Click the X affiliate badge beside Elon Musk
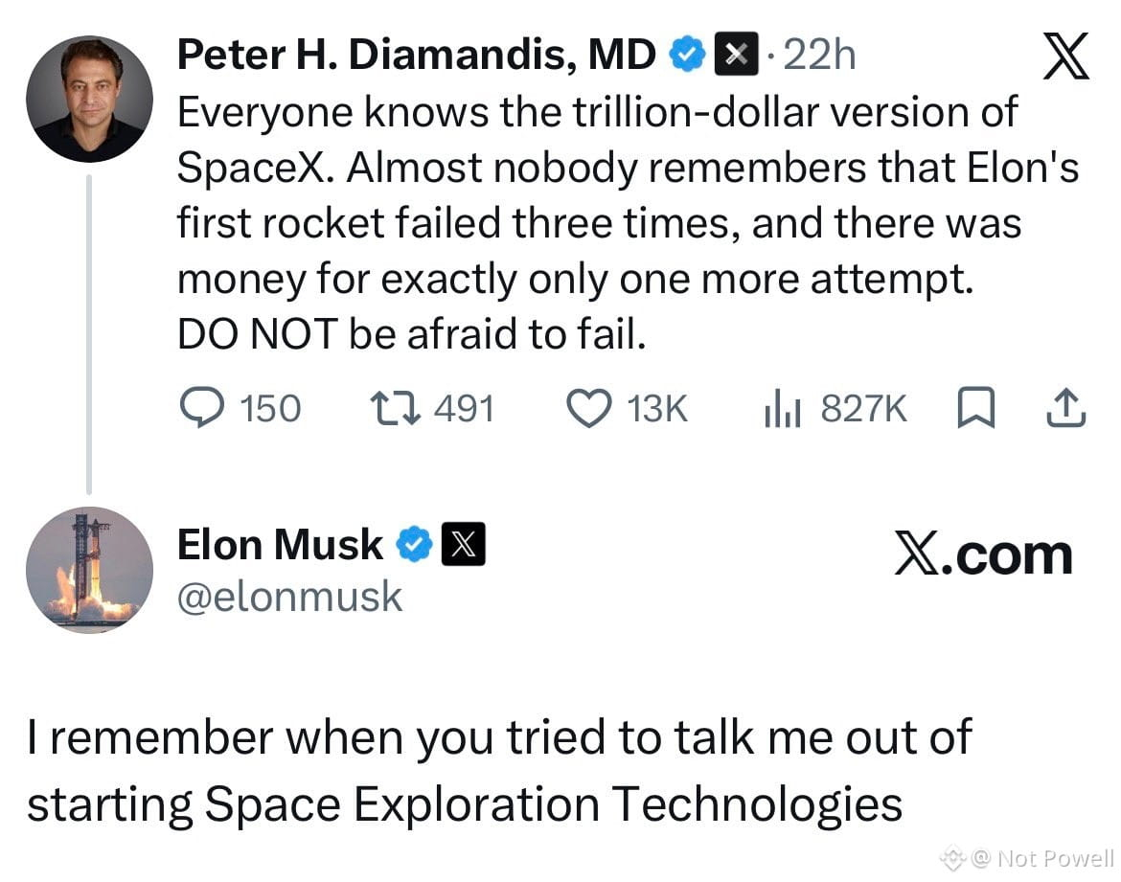The image size is (1121, 882). 464,544
